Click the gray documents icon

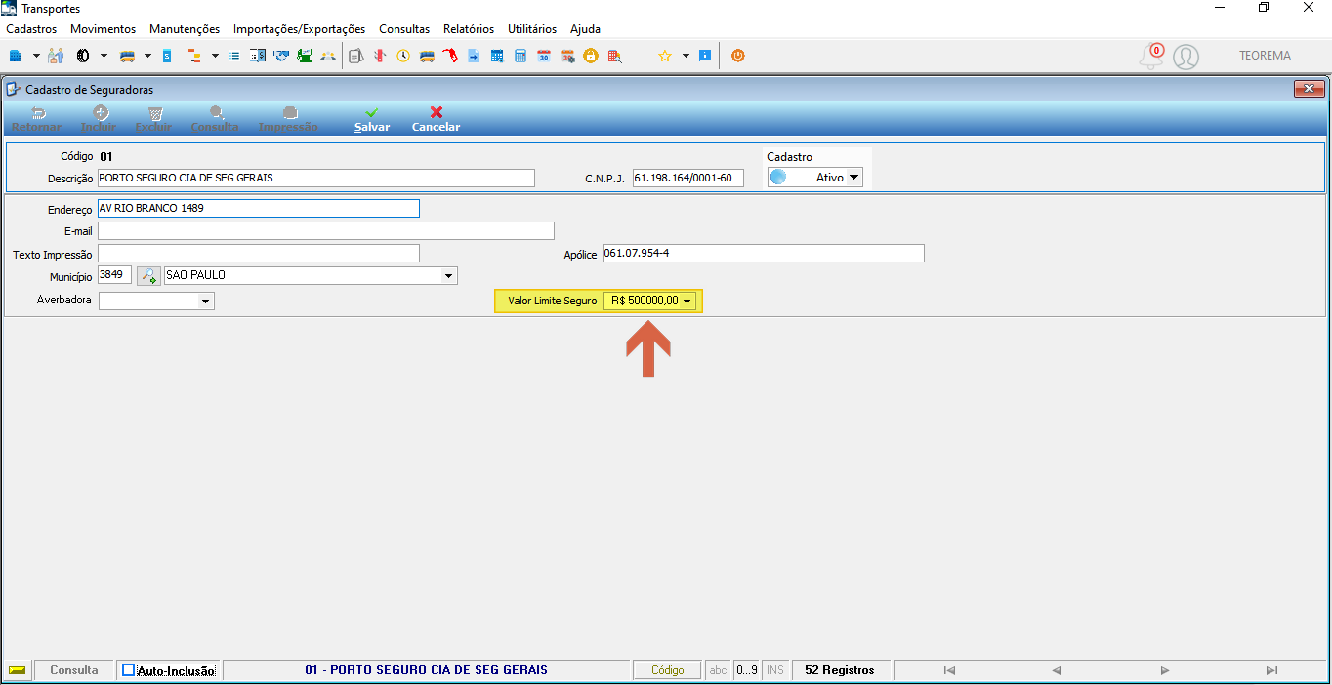coord(355,56)
